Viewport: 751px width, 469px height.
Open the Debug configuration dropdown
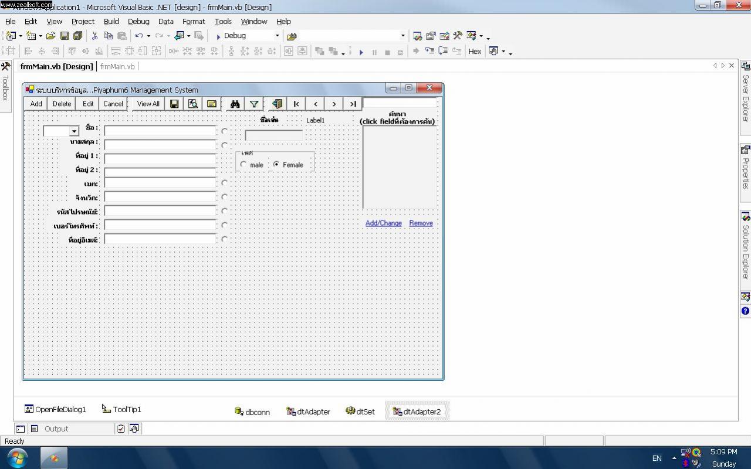[278, 36]
